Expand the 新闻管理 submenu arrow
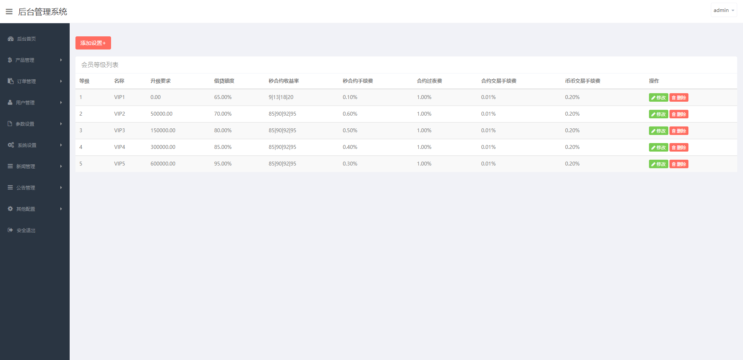The width and height of the screenshot is (743, 360). click(61, 166)
